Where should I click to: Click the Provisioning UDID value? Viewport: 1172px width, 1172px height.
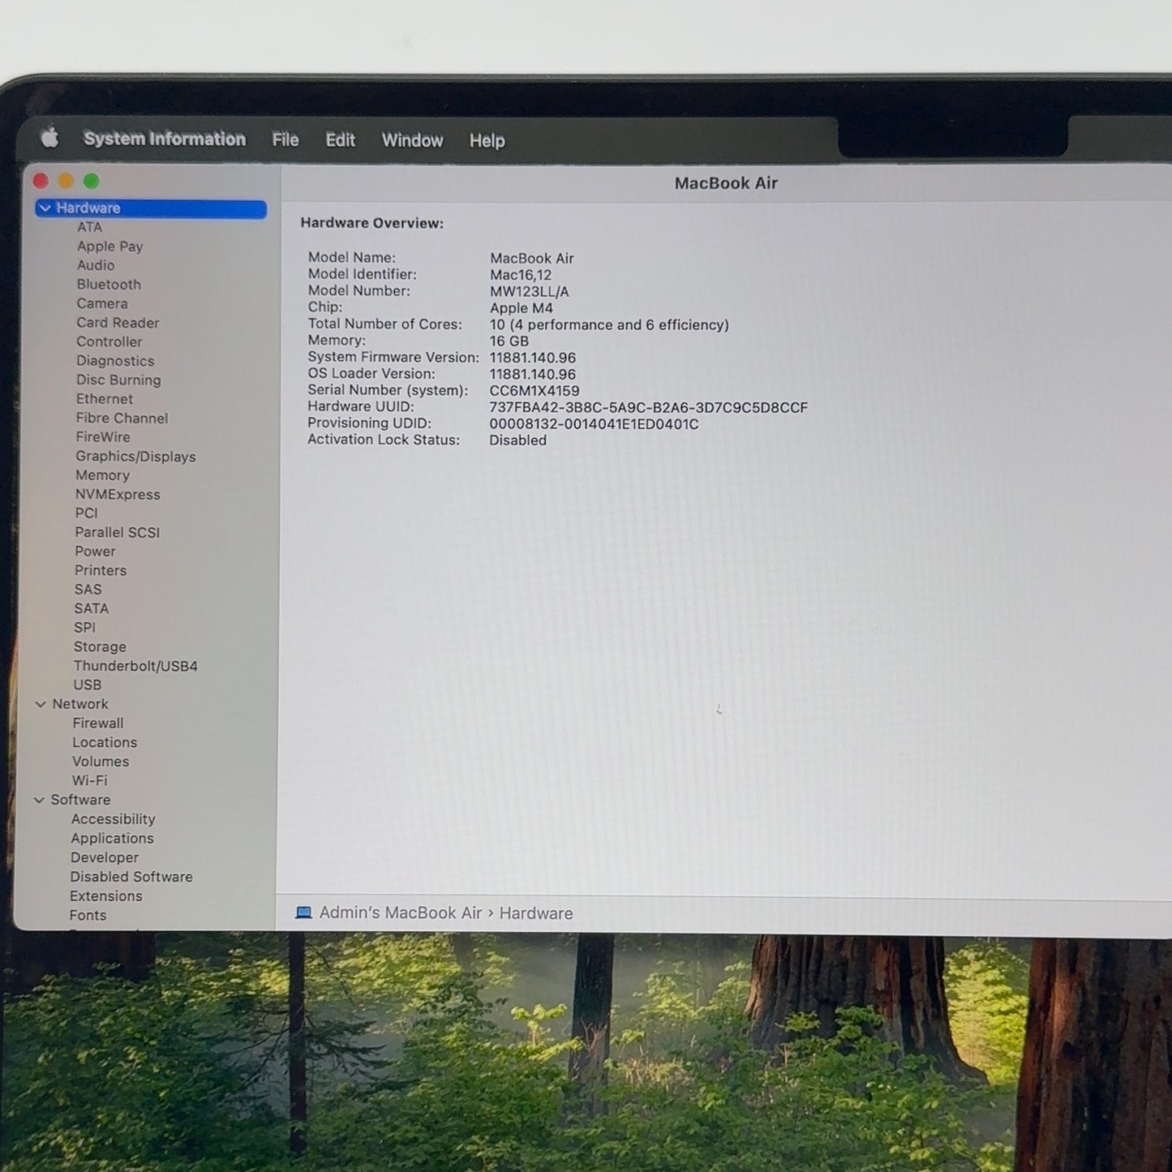point(594,424)
